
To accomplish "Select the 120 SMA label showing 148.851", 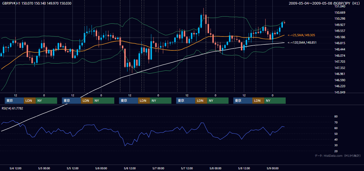I will tap(302, 42).
